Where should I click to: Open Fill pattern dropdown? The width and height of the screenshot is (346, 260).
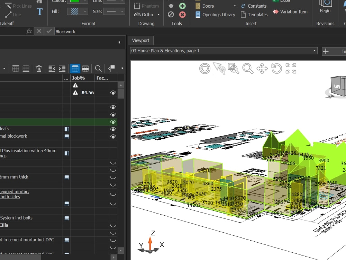(x=85, y=11)
